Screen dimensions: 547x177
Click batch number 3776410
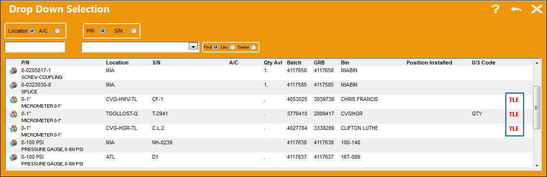(297, 114)
